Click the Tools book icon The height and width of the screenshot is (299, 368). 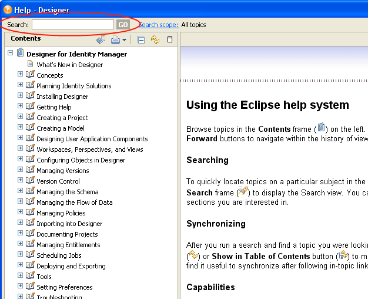point(30,275)
